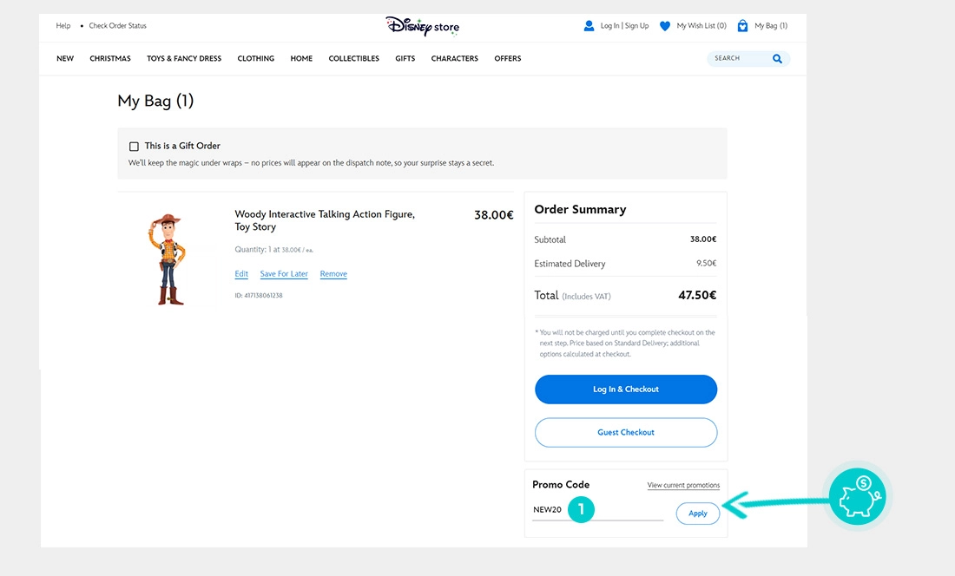Click the Log In & Checkout button

pyautogui.click(x=625, y=389)
